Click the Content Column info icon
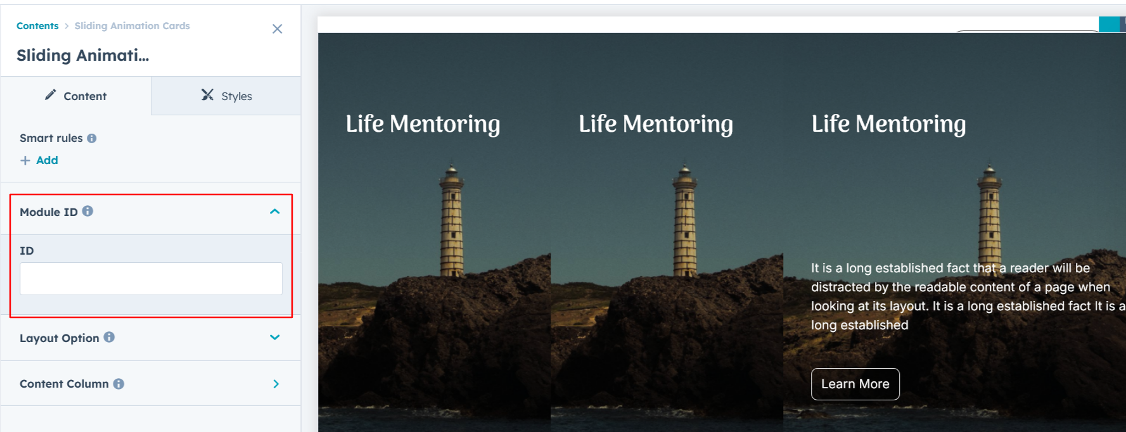 (x=118, y=383)
